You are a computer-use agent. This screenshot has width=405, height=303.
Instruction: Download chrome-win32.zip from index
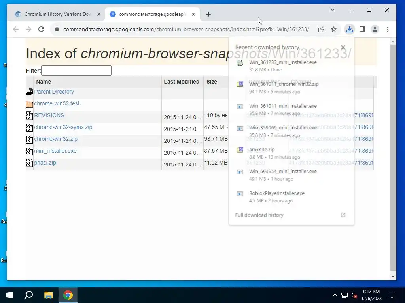pyautogui.click(x=56, y=139)
